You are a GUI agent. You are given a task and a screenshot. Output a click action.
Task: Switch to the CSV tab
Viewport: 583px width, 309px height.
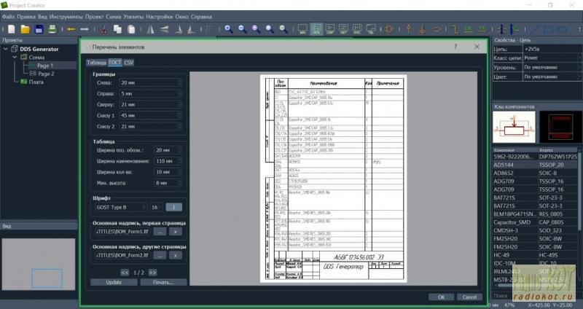[x=128, y=63]
